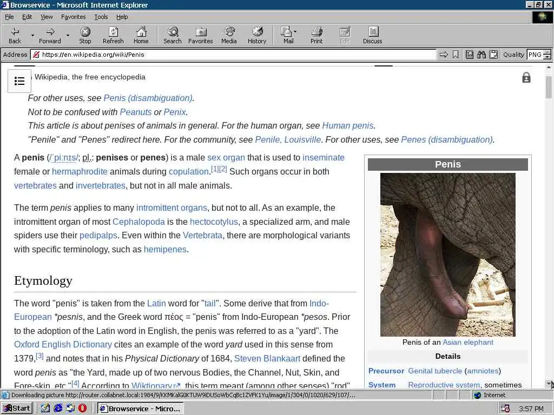
Task: Open the Penes (disambiguation) link
Action: click(x=446, y=140)
